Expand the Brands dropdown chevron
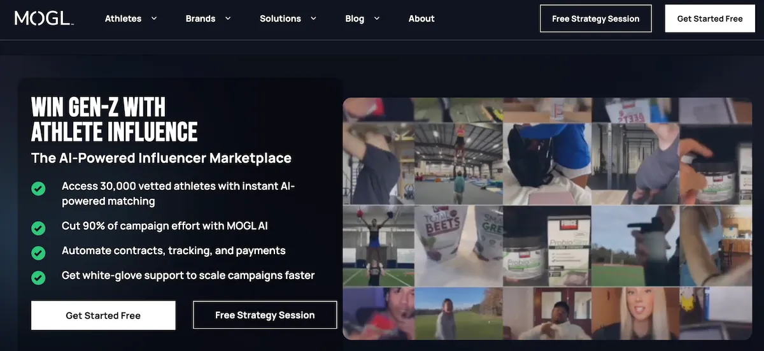The height and width of the screenshot is (351, 764). (x=228, y=18)
